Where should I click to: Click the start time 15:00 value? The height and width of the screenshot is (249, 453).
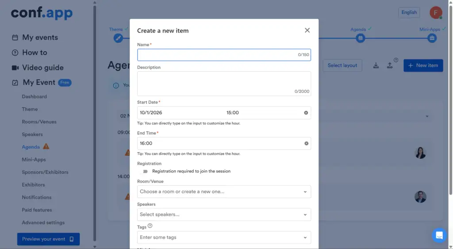tap(233, 113)
